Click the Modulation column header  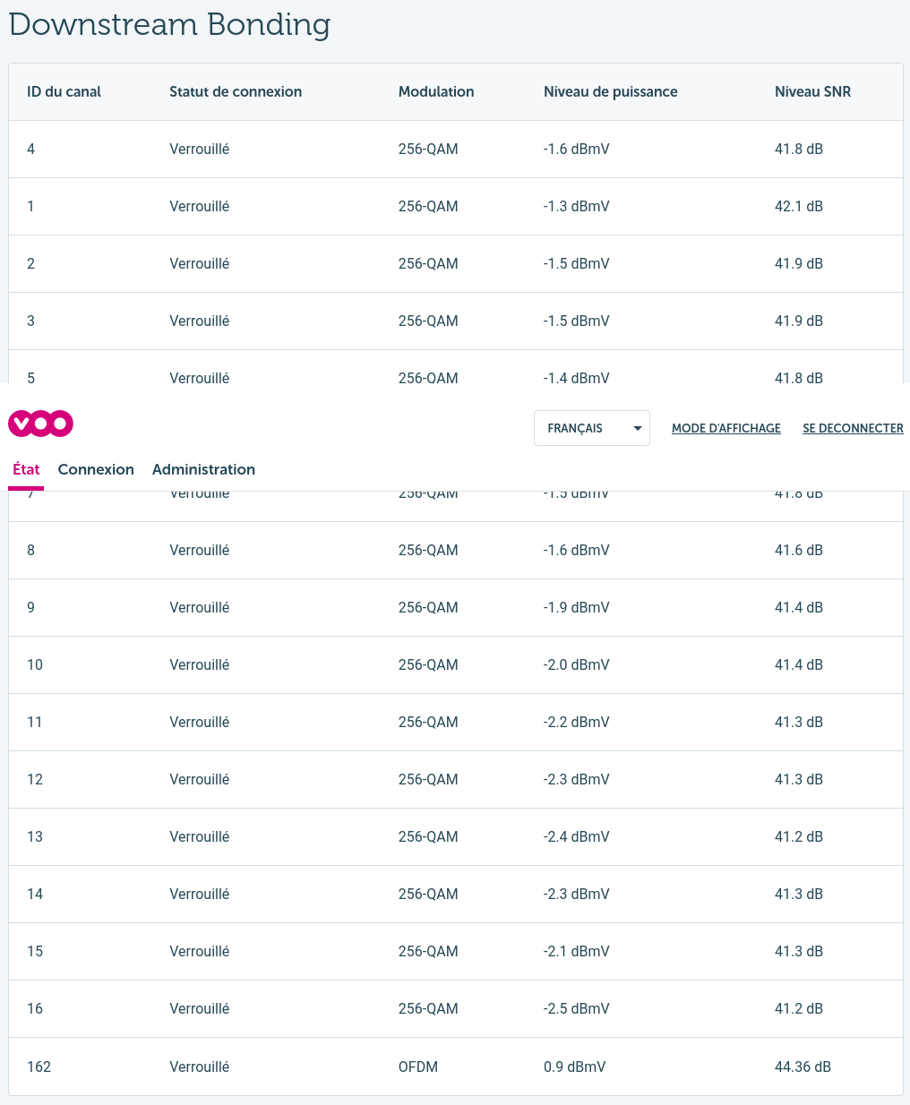coord(436,91)
